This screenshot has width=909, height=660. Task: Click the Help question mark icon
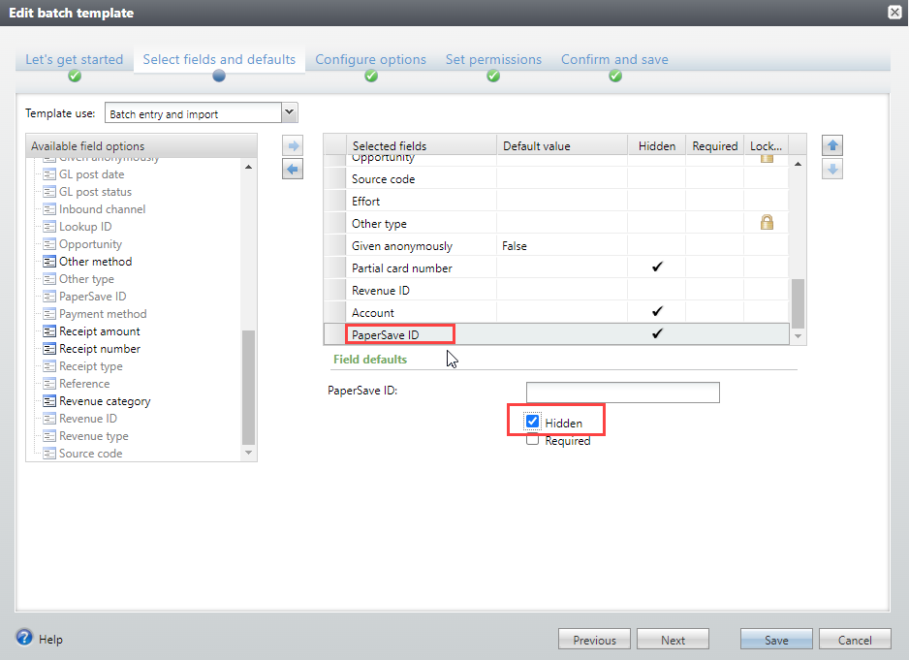tap(25, 638)
